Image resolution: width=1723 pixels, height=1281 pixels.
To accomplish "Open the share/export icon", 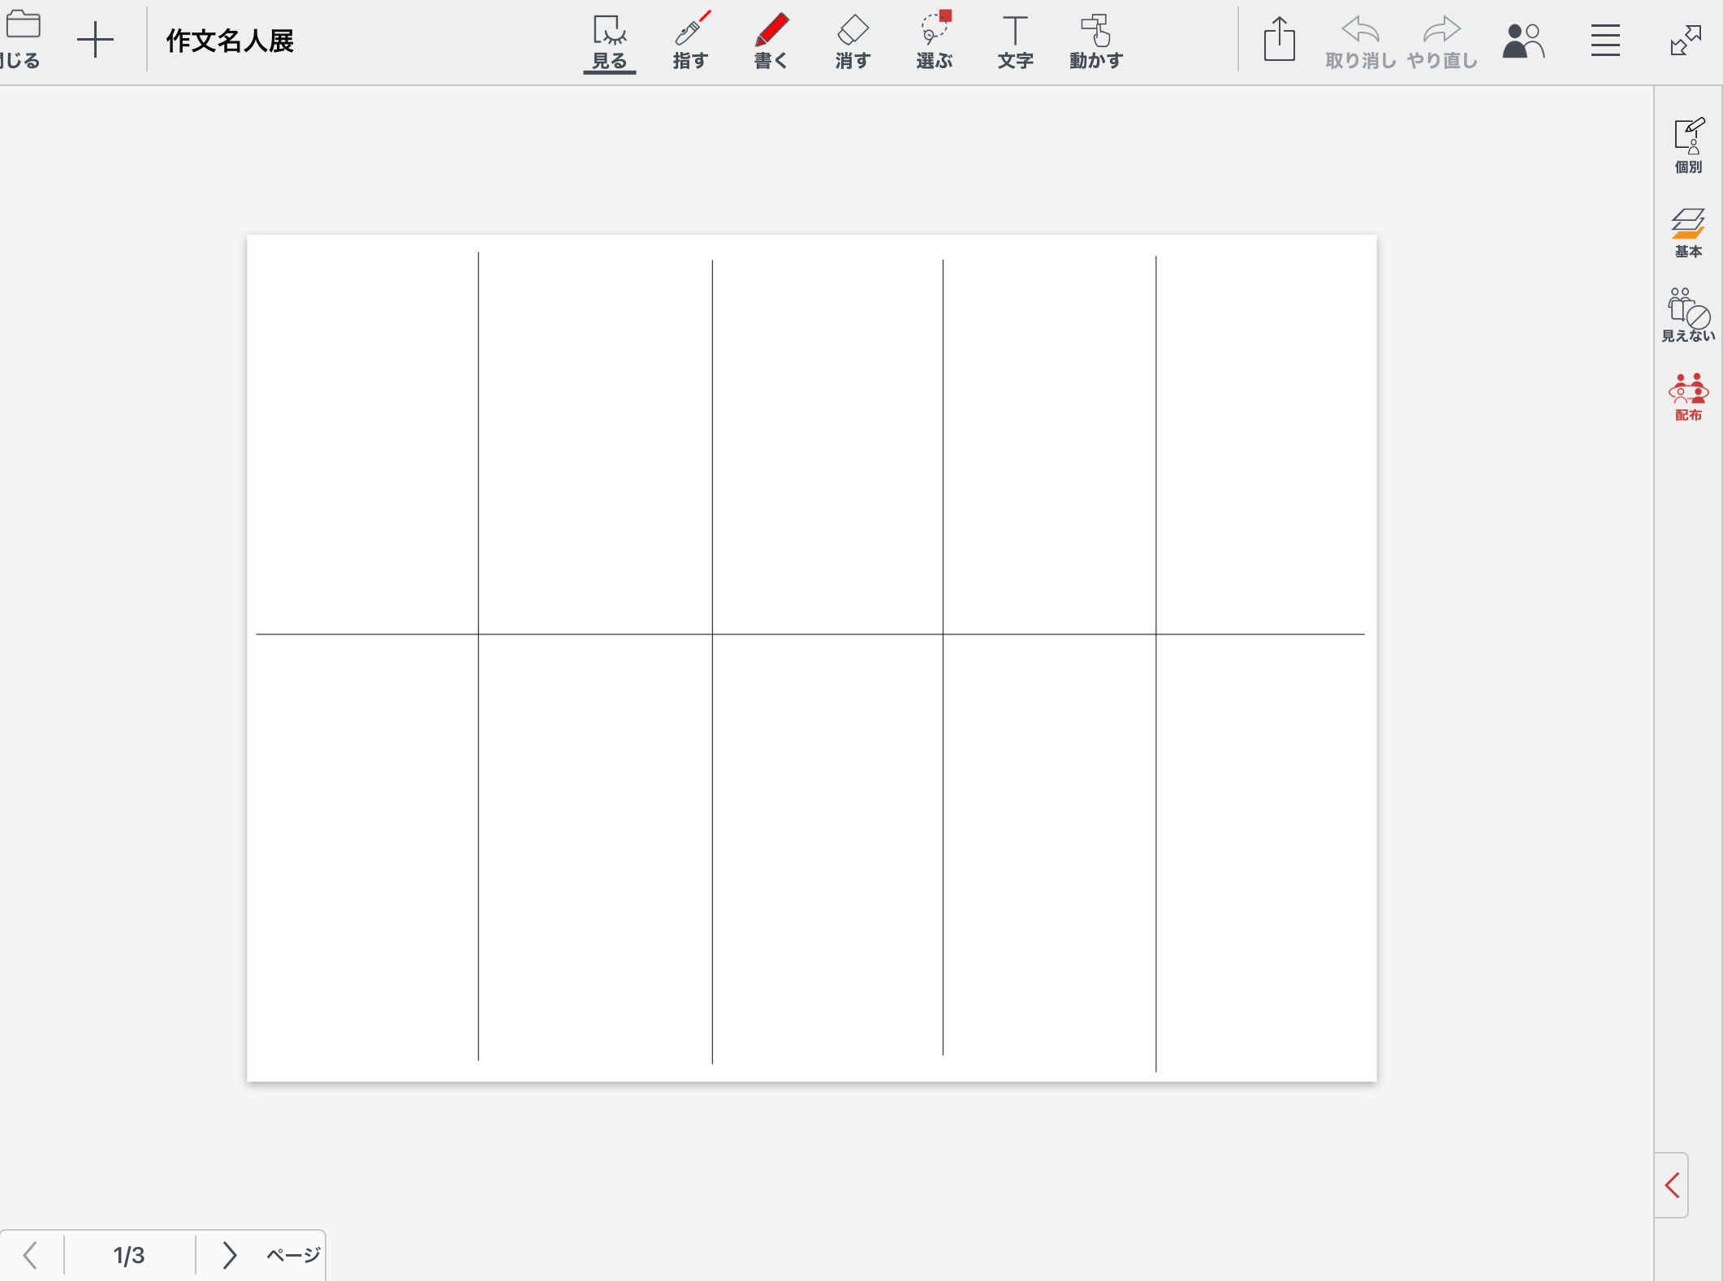I will pyautogui.click(x=1279, y=40).
